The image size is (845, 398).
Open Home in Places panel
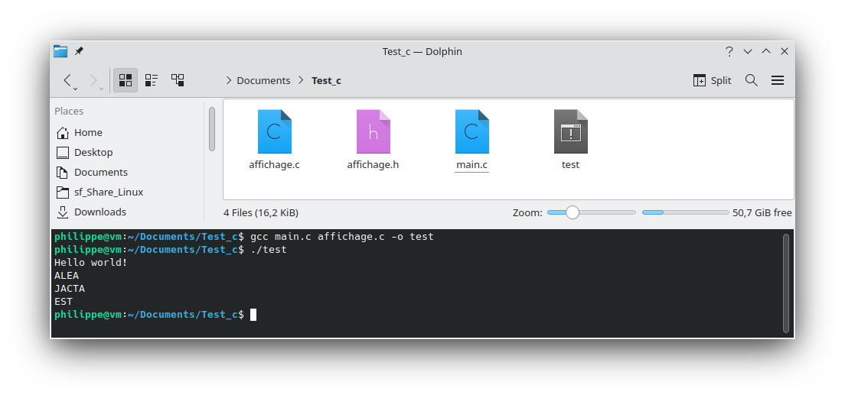click(88, 133)
